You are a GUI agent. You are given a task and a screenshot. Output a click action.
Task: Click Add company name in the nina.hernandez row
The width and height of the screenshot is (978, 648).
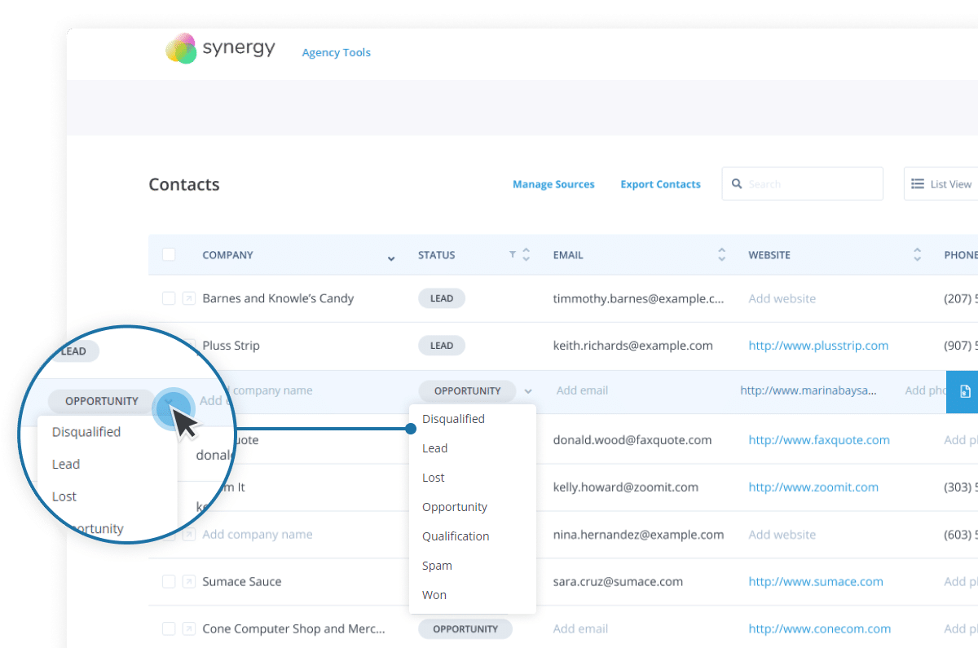[258, 535]
